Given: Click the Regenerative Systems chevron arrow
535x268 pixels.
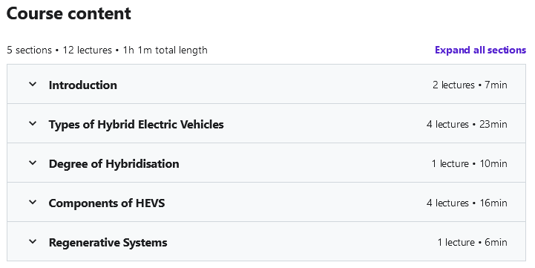Looking at the screenshot, I should [33, 242].
